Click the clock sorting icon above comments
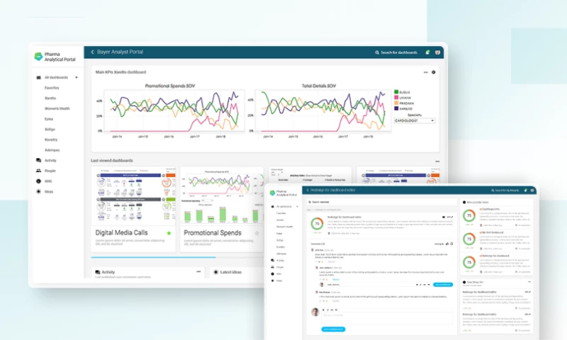567x340 pixels. tap(451, 244)
